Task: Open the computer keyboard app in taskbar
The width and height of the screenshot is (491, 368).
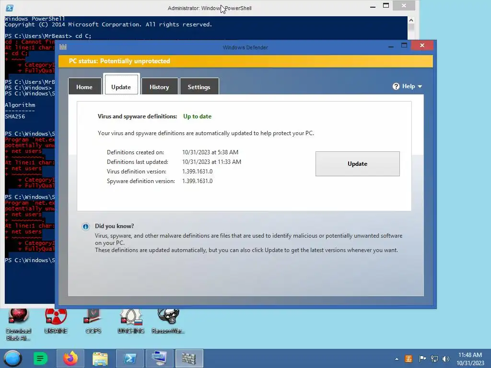Action: click(x=159, y=358)
